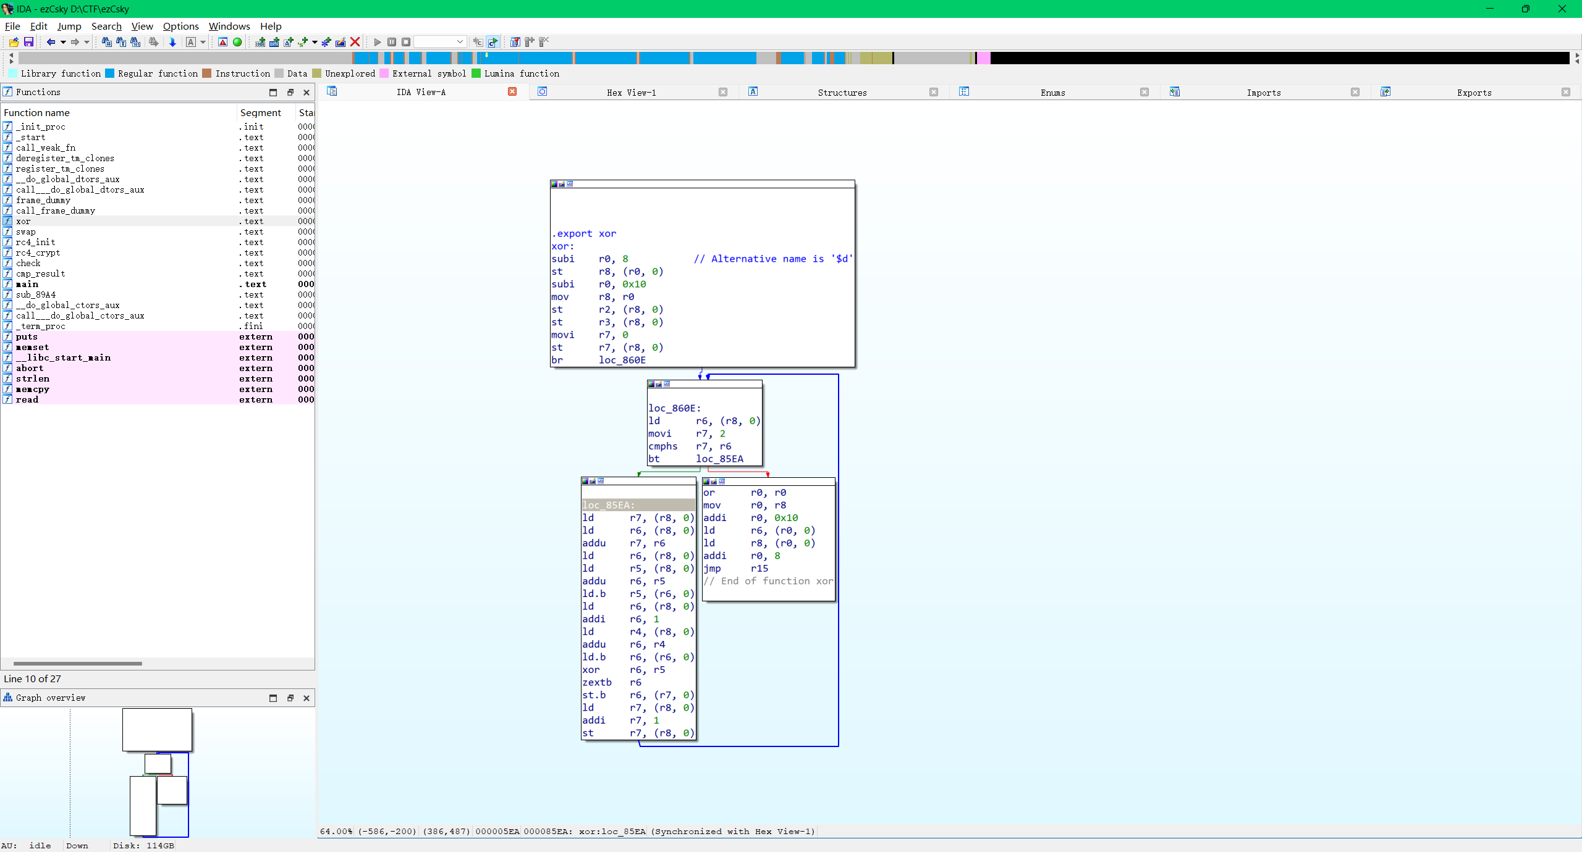1582x852 pixels.
Task: Click the top graph node thumbnail in Graph overview
Action: [157, 729]
